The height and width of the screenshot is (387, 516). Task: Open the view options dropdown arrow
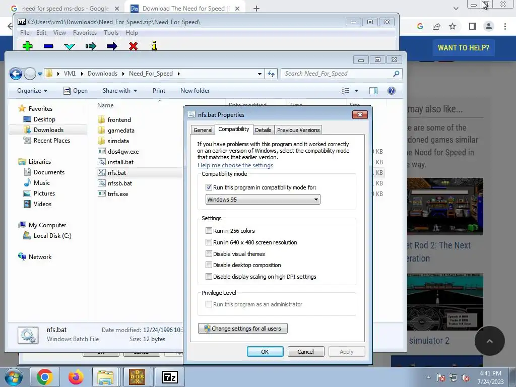point(356,91)
